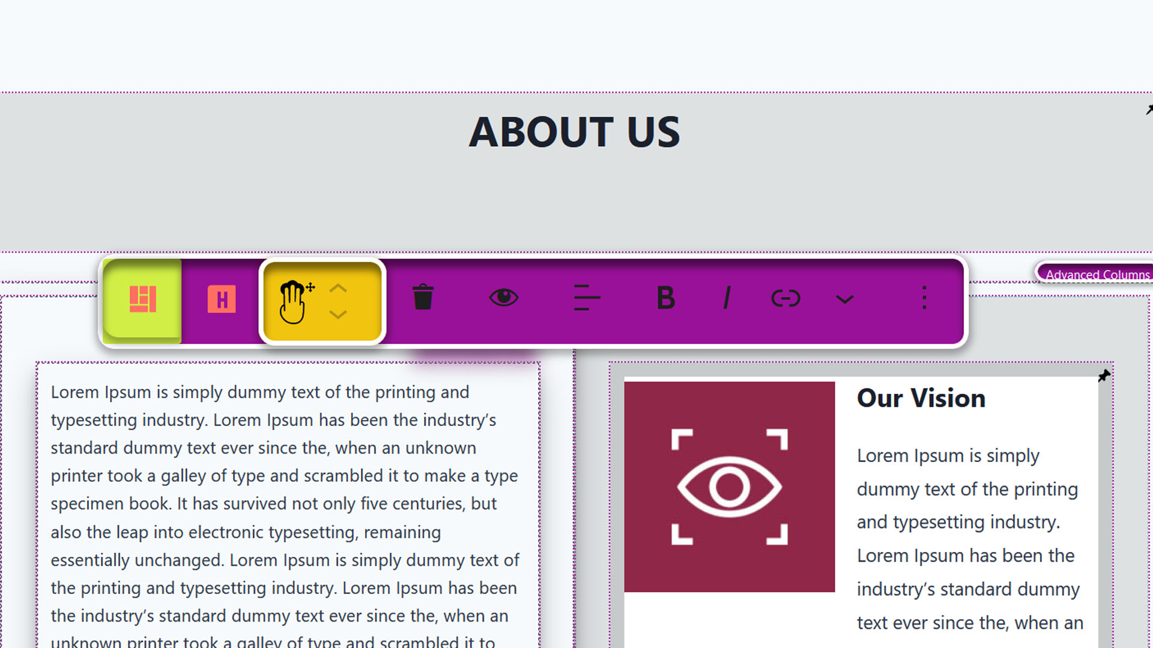Move block up with the up chevron
Viewport: 1153px width, 648px height.
pyautogui.click(x=338, y=288)
